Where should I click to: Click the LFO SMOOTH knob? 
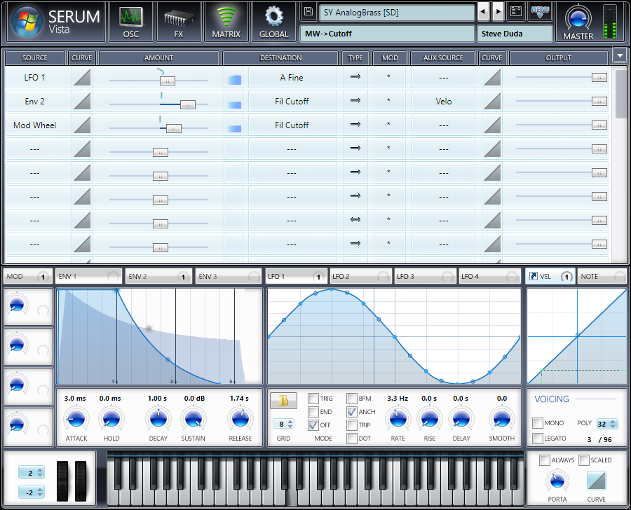pyautogui.click(x=501, y=419)
